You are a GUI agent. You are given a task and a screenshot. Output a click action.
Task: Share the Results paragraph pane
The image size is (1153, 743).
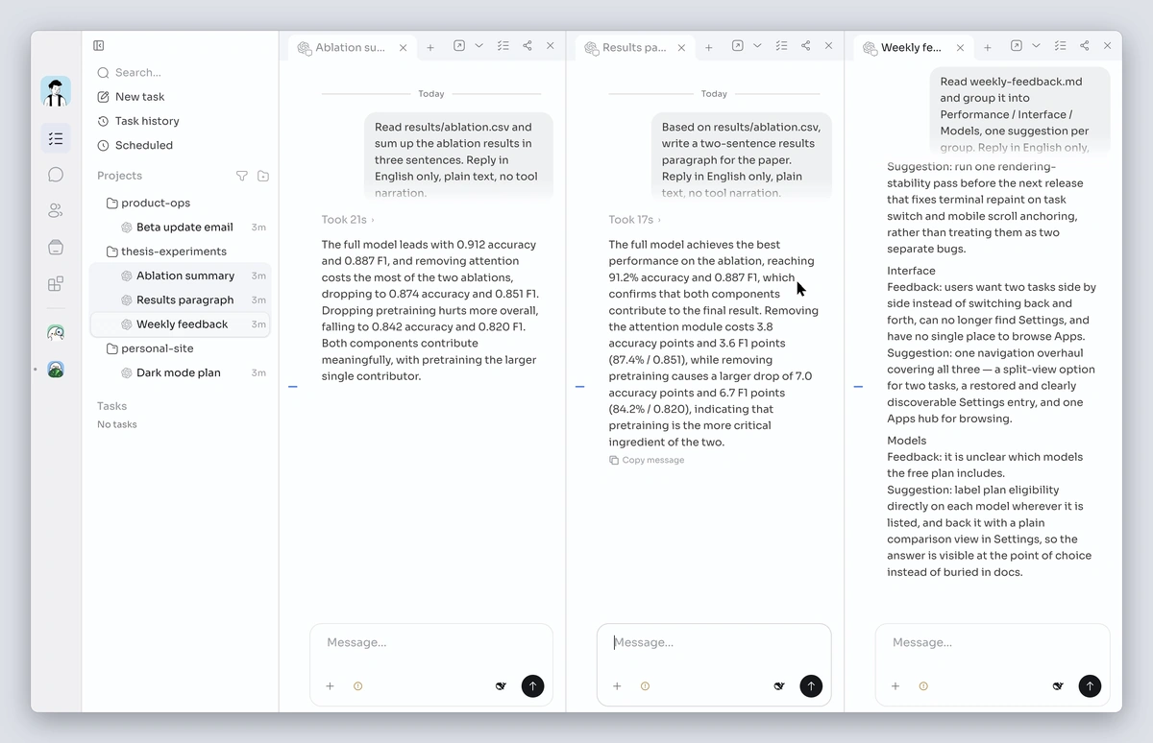coord(805,46)
